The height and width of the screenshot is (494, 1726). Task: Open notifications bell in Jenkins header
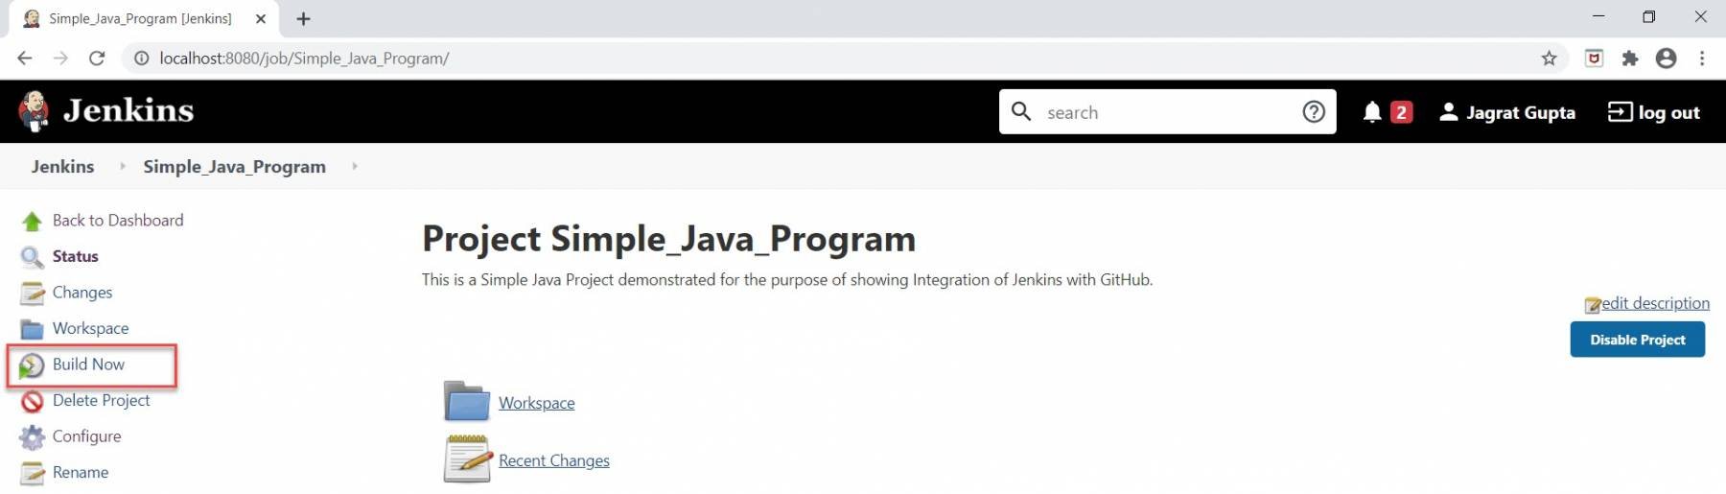tap(1372, 112)
